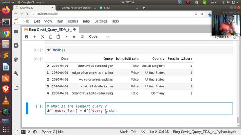Save the notebook with the disk icon
The width and height of the screenshot is (241, 135).
pos(27,37)
